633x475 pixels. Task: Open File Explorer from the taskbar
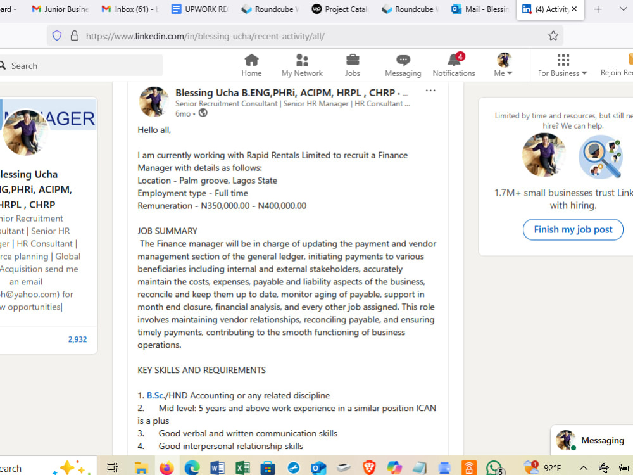[x=141, y=467]
